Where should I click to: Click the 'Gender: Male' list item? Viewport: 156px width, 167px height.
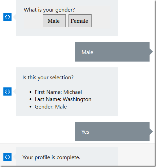(x=51, y=107)
